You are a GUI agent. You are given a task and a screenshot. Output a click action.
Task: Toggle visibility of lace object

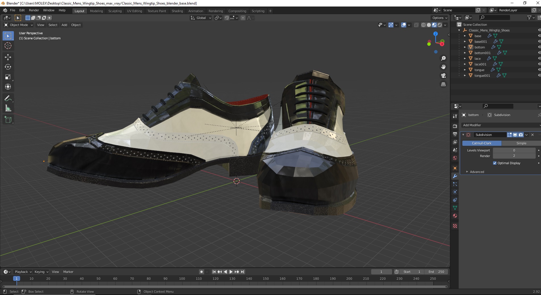tap(539, 59)
